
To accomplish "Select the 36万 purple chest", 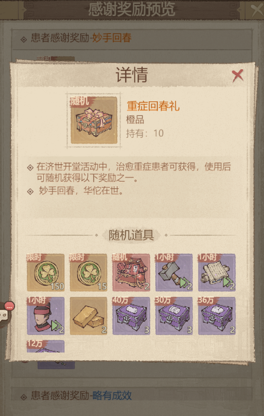I will (217, 316).
